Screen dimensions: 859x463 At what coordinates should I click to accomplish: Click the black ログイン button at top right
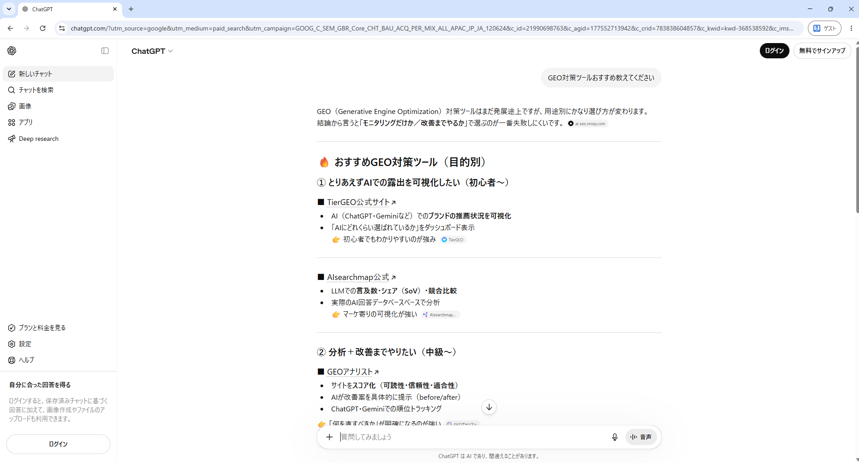click(x=774, y=51)
